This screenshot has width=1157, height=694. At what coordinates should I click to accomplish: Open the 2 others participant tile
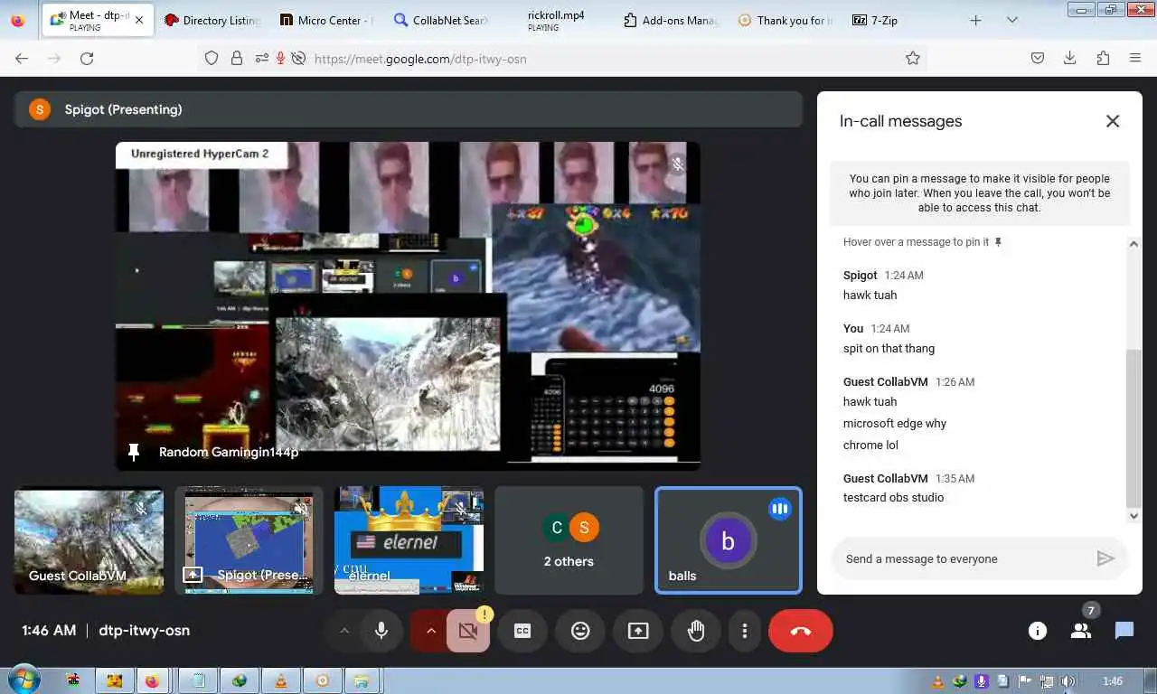point(569,540)
